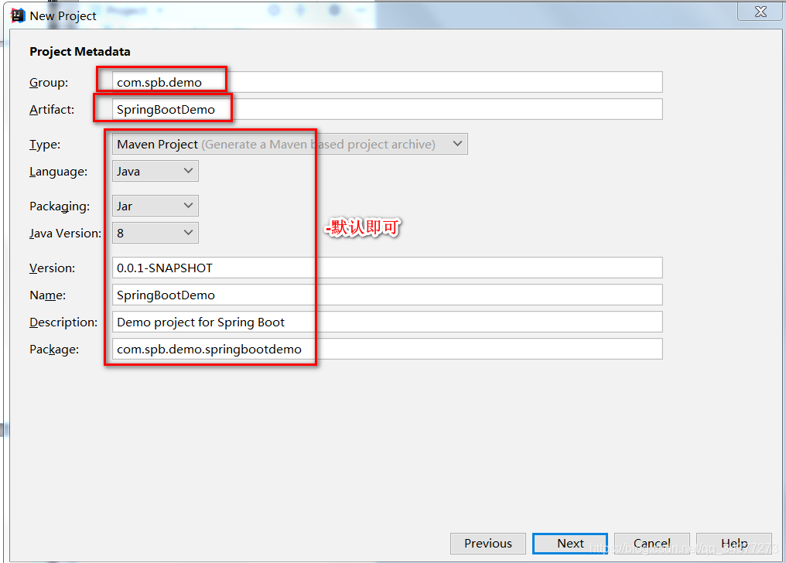Click the Group input field
Image resolution: width=786 pixels, height=563 pixels.
pos(387,82)
